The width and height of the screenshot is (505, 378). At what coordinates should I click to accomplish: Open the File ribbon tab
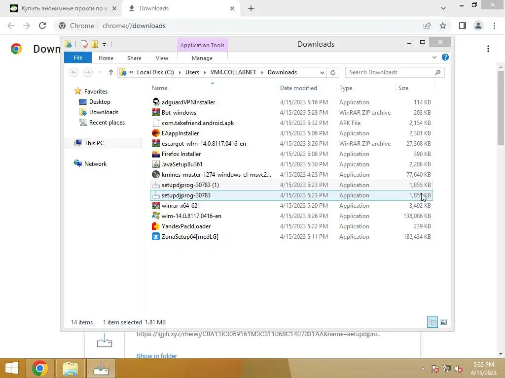point(78,58)
